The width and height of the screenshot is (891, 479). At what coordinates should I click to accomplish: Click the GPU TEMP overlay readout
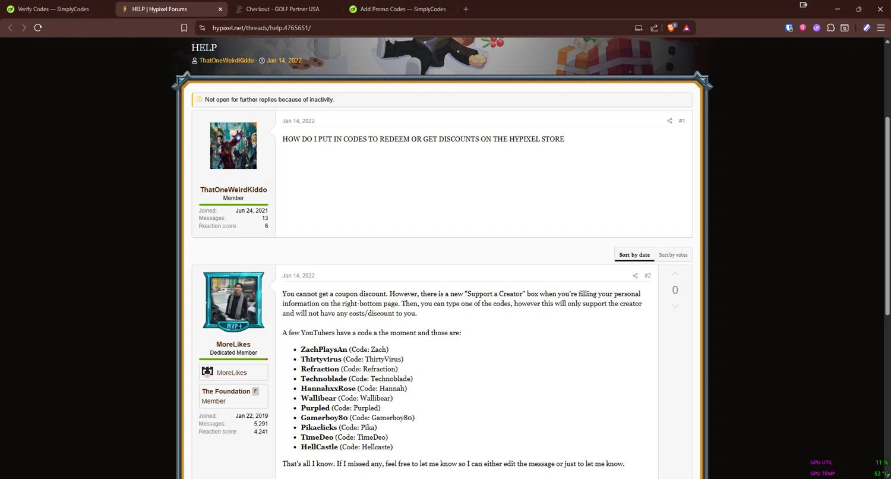pos(849,474)
